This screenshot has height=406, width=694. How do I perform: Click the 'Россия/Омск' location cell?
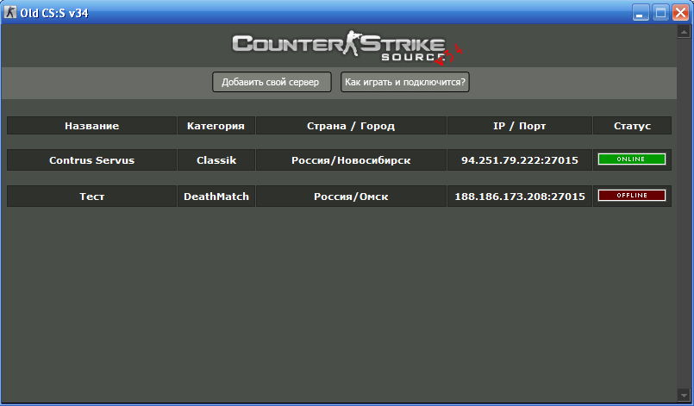(351, 197)
